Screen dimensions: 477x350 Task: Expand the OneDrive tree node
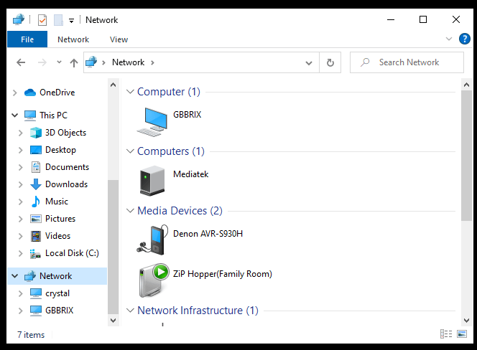coord(15,93)
